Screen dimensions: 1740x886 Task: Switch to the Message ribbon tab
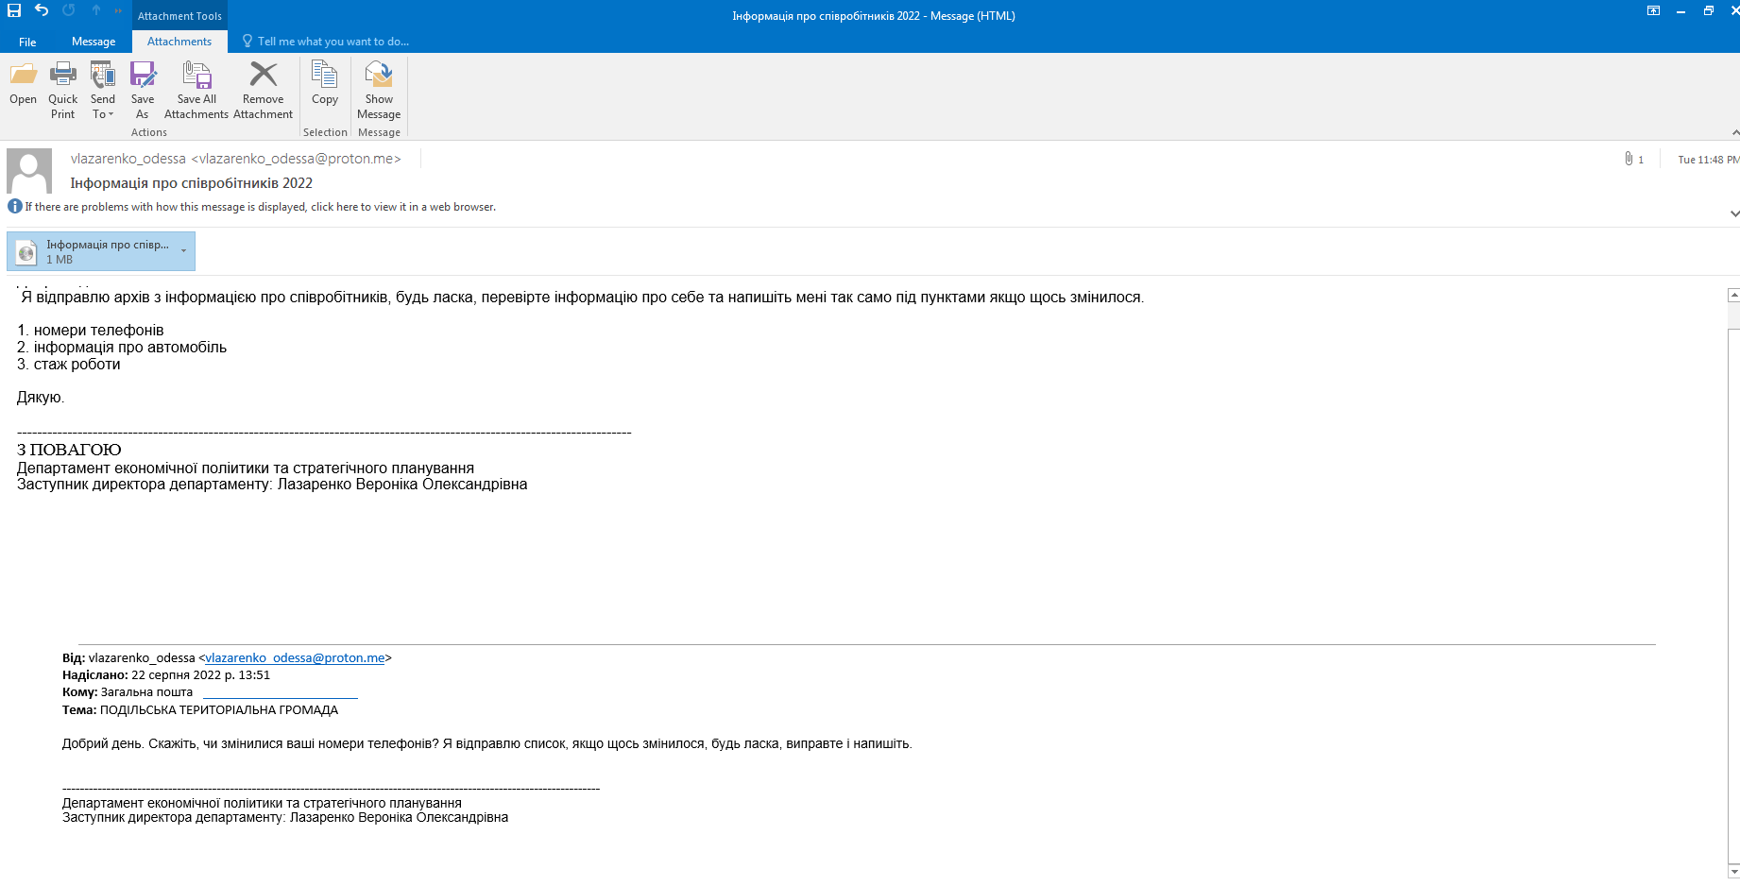click(94, 42)
